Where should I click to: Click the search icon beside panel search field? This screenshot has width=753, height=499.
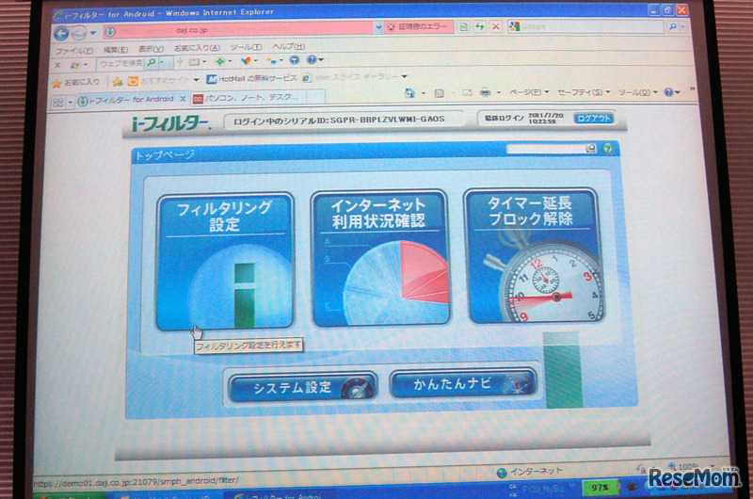591,149
